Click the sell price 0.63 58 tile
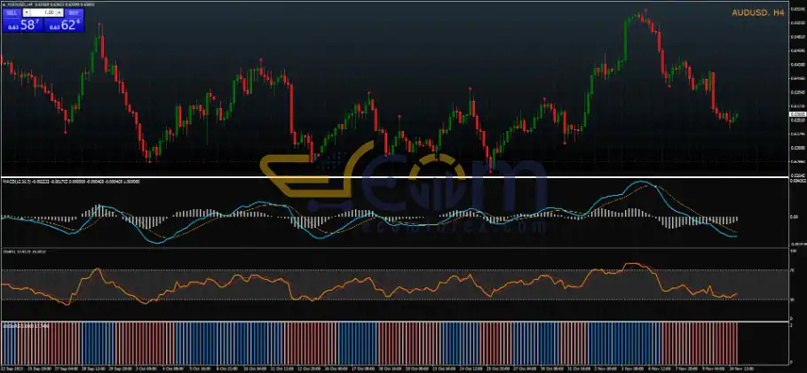This screenshot has width=807, height=373. point(23,25)
